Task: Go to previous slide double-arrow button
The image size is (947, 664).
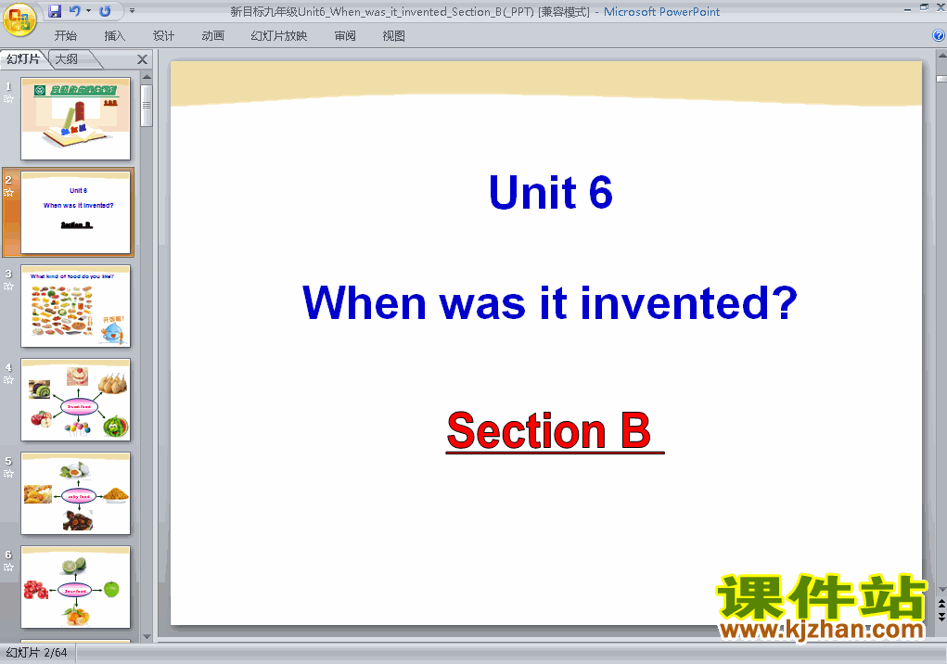Action: tap(941, 604)
